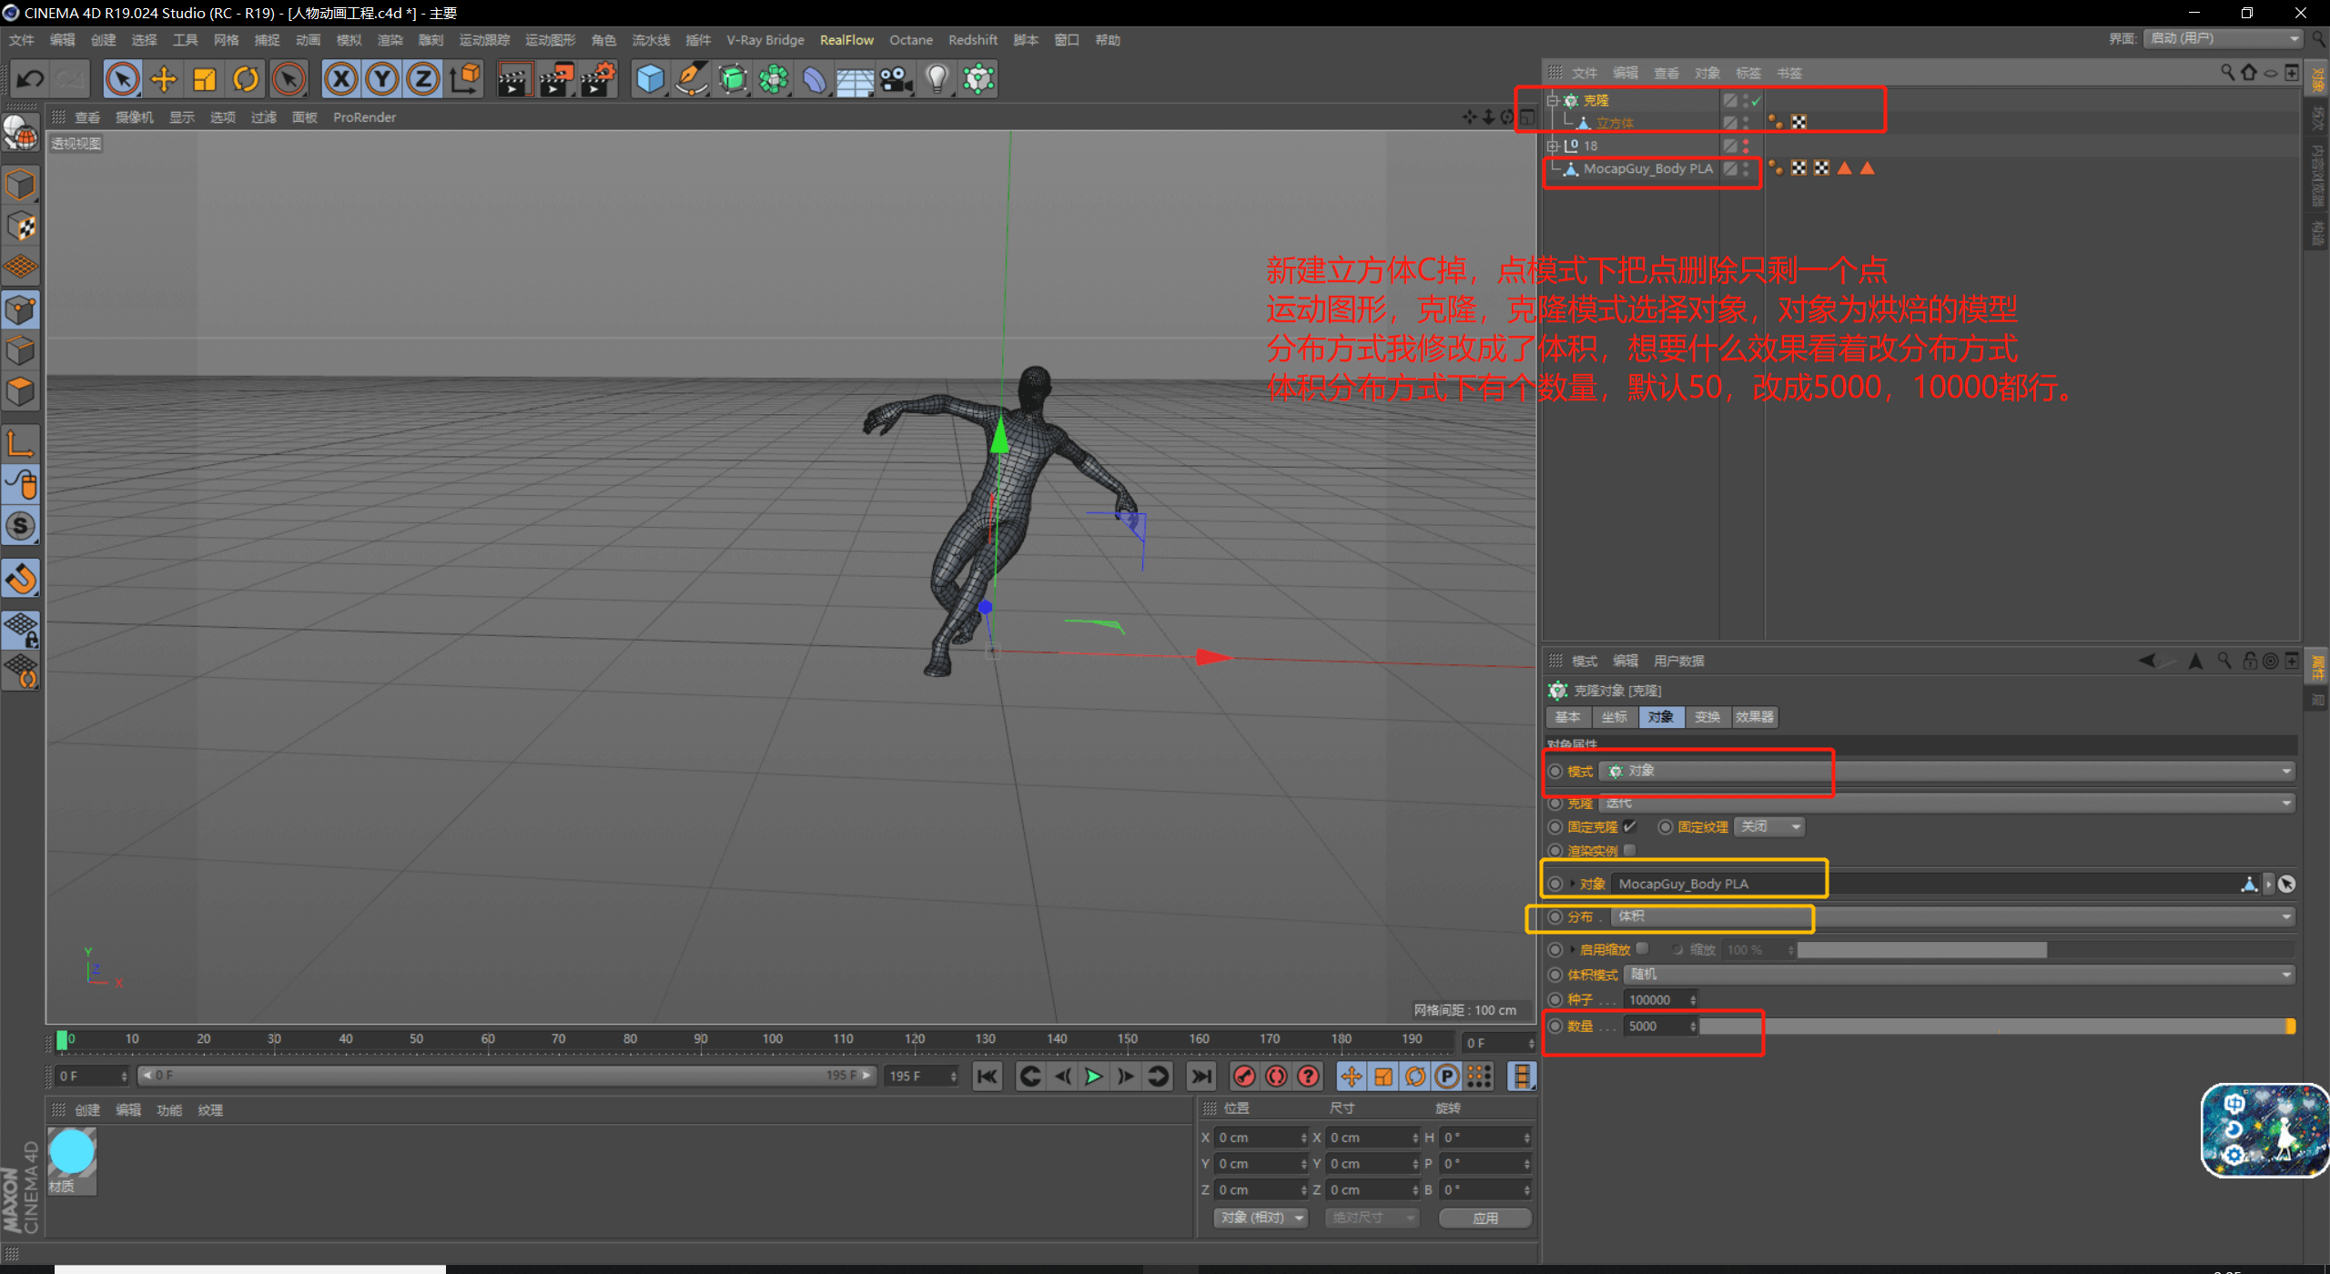This screenshot has width=2330, height=1274.
Task: Toggle Autokeying button
Action: tap(1276, 1077)
